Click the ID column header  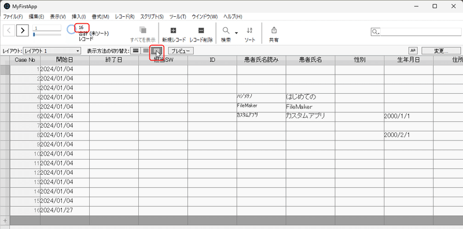point(212,60)
